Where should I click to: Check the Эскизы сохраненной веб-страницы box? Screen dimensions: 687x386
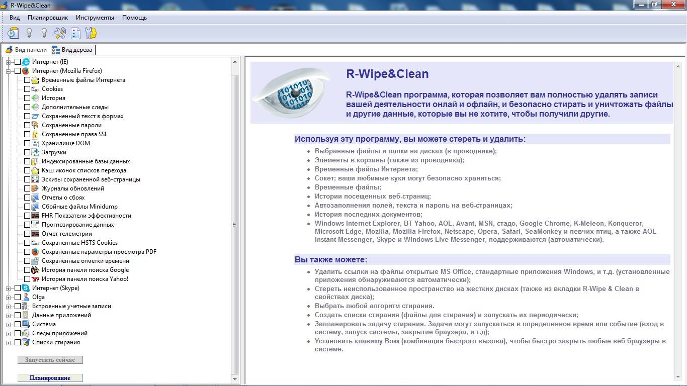coord(27,179)
